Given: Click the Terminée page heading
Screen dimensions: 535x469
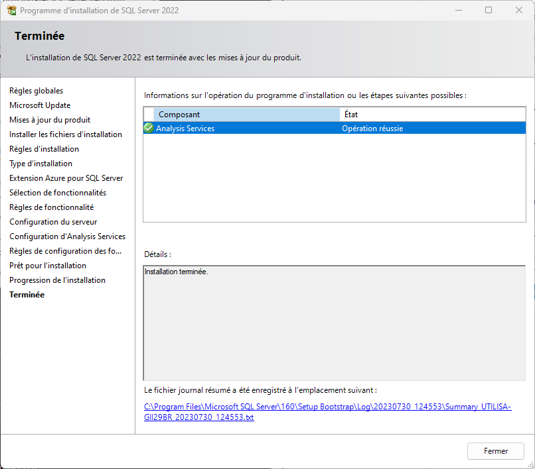Looking at the screenshot, I should coord(40,36).
